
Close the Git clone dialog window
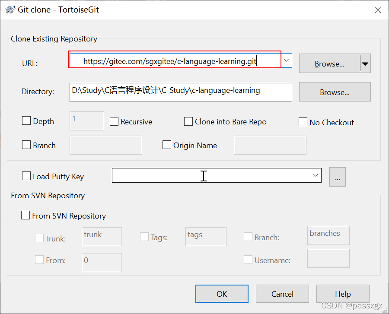pos(378,10)
